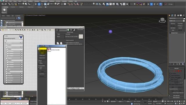The image size is (186, 105).
Task: Choose Rectangular Selection Region icon
Action: click(x=32, y=4)
